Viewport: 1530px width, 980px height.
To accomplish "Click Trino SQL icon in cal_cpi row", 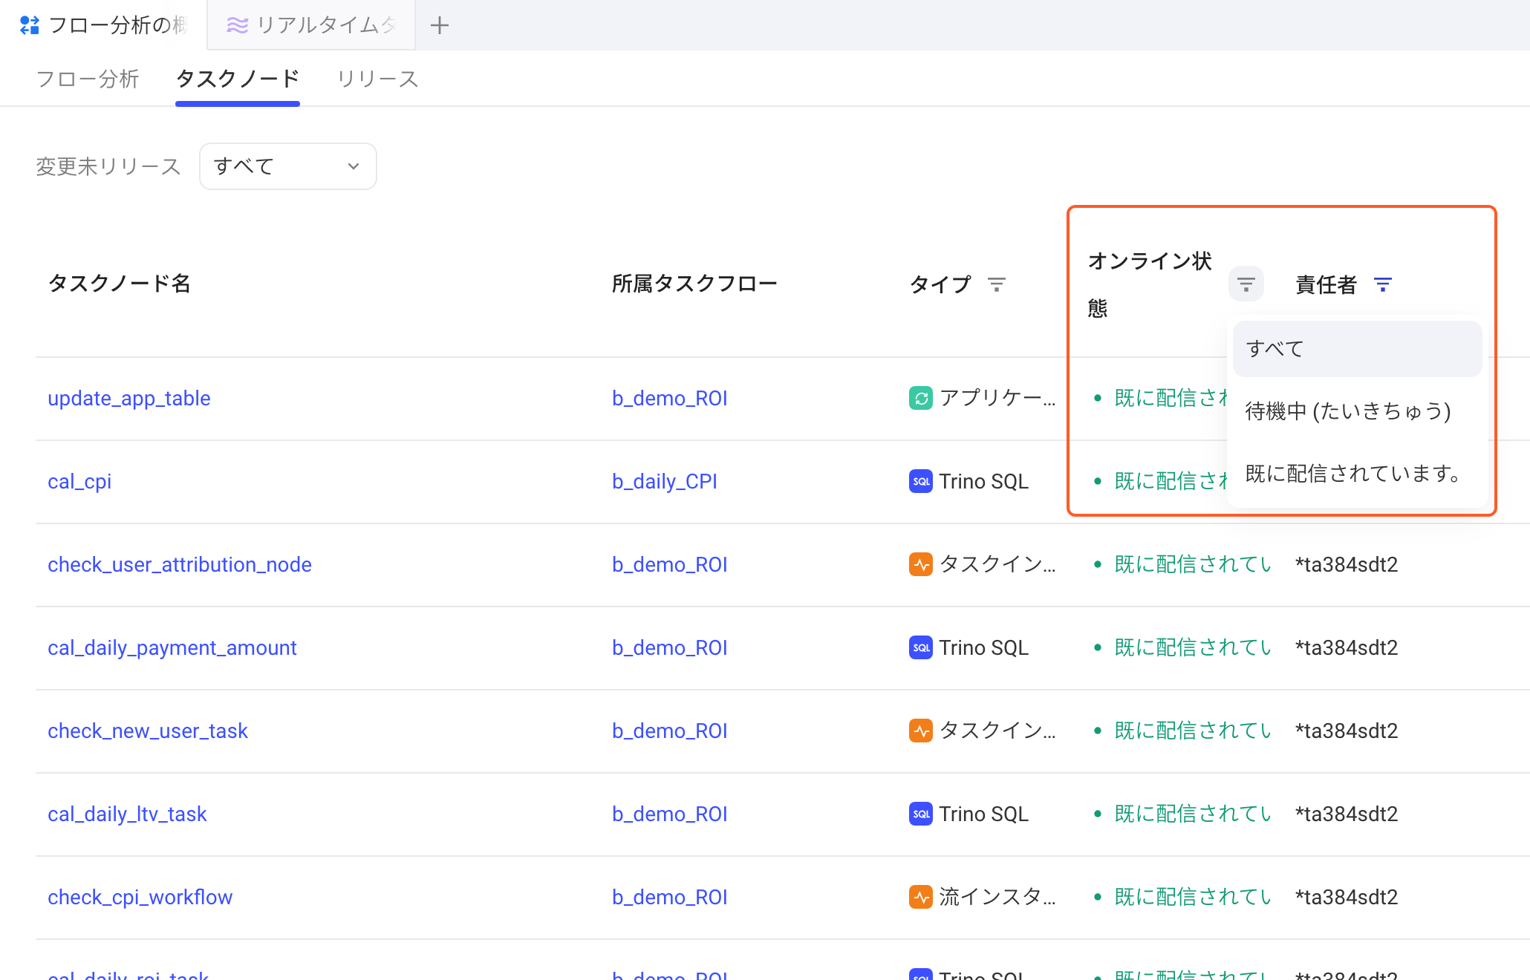I will 921,481.
